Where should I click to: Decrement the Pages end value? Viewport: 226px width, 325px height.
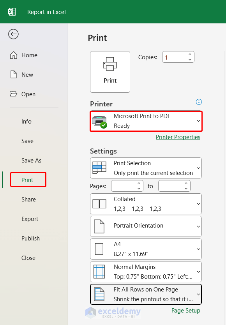(x=186, y=189)
